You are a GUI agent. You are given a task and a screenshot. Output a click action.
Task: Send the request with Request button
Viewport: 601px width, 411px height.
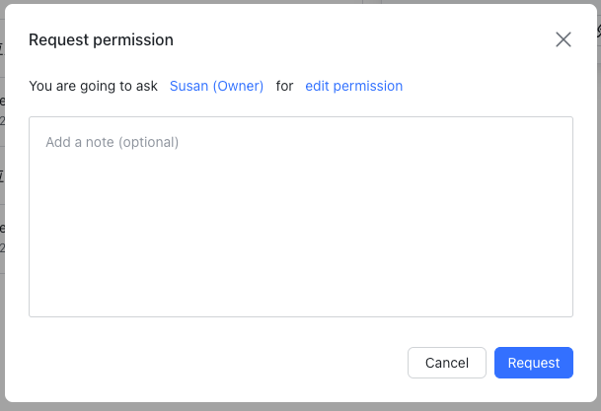tap(533, 363)
